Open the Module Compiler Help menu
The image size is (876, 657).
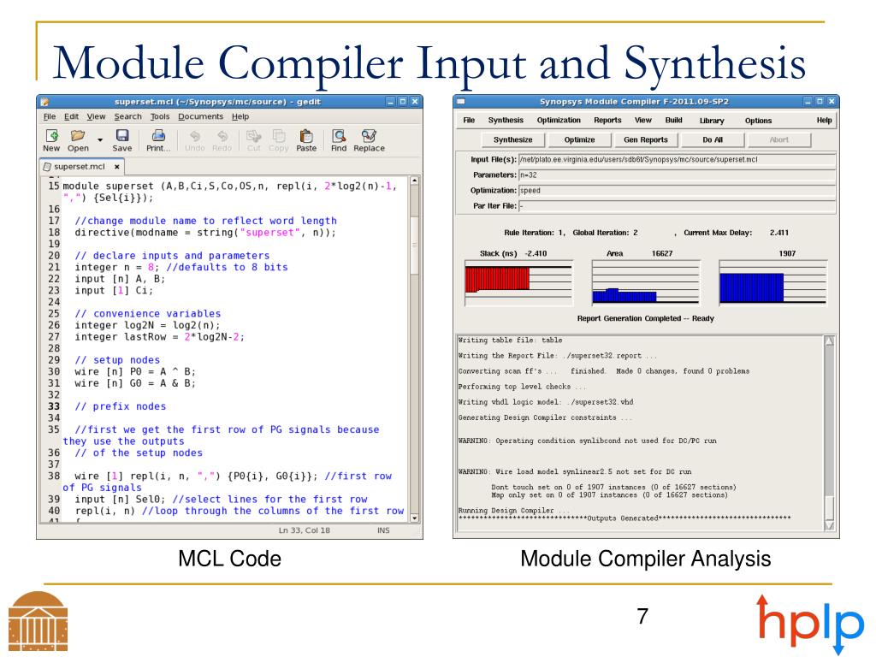824,120
